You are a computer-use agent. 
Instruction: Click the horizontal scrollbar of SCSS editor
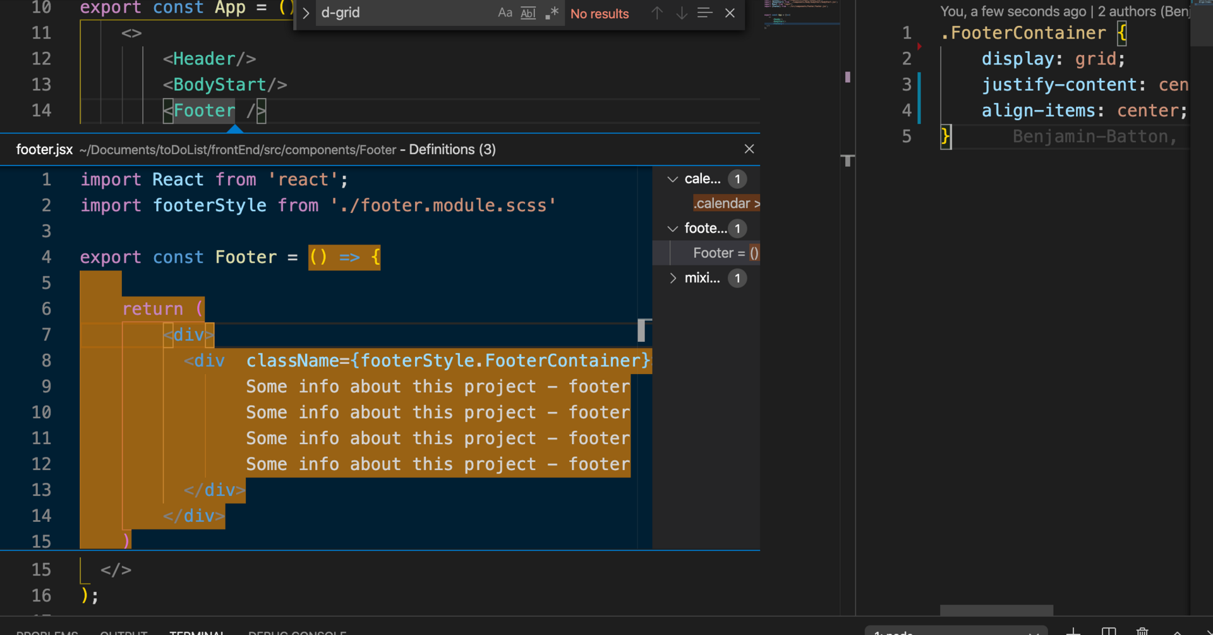coord(996,610)
